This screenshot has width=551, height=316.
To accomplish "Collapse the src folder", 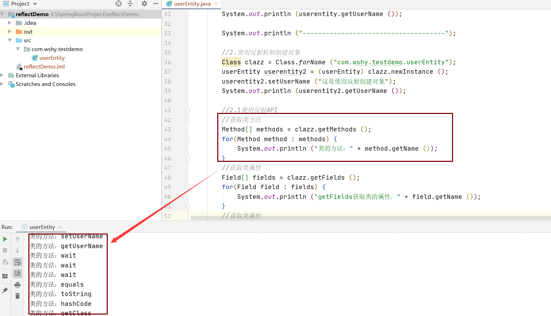I will coord(10,40).
